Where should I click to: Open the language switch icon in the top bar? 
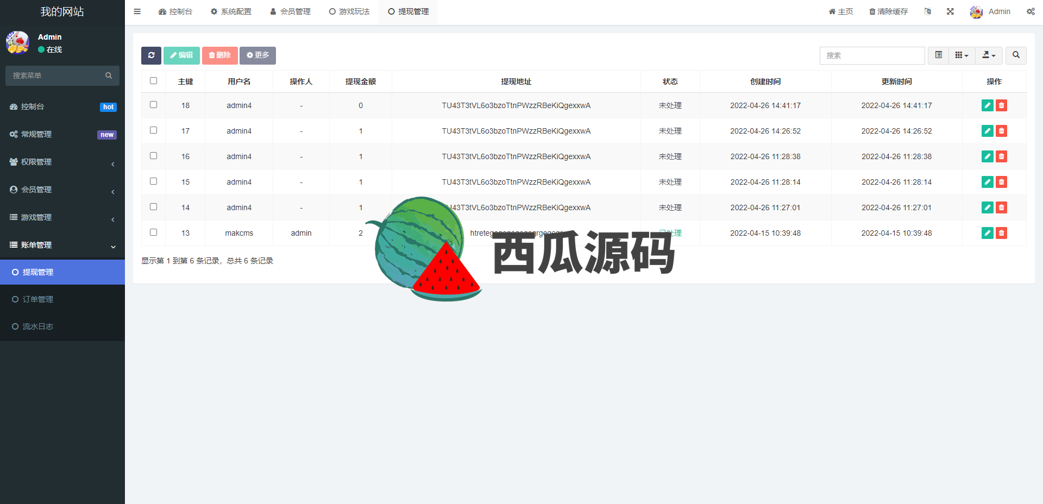coord(927,11)
